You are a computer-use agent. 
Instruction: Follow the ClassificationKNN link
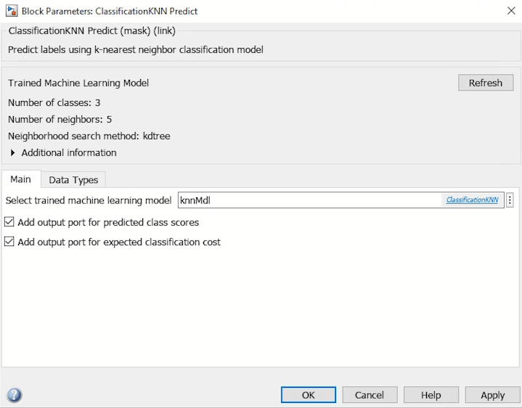472,200
